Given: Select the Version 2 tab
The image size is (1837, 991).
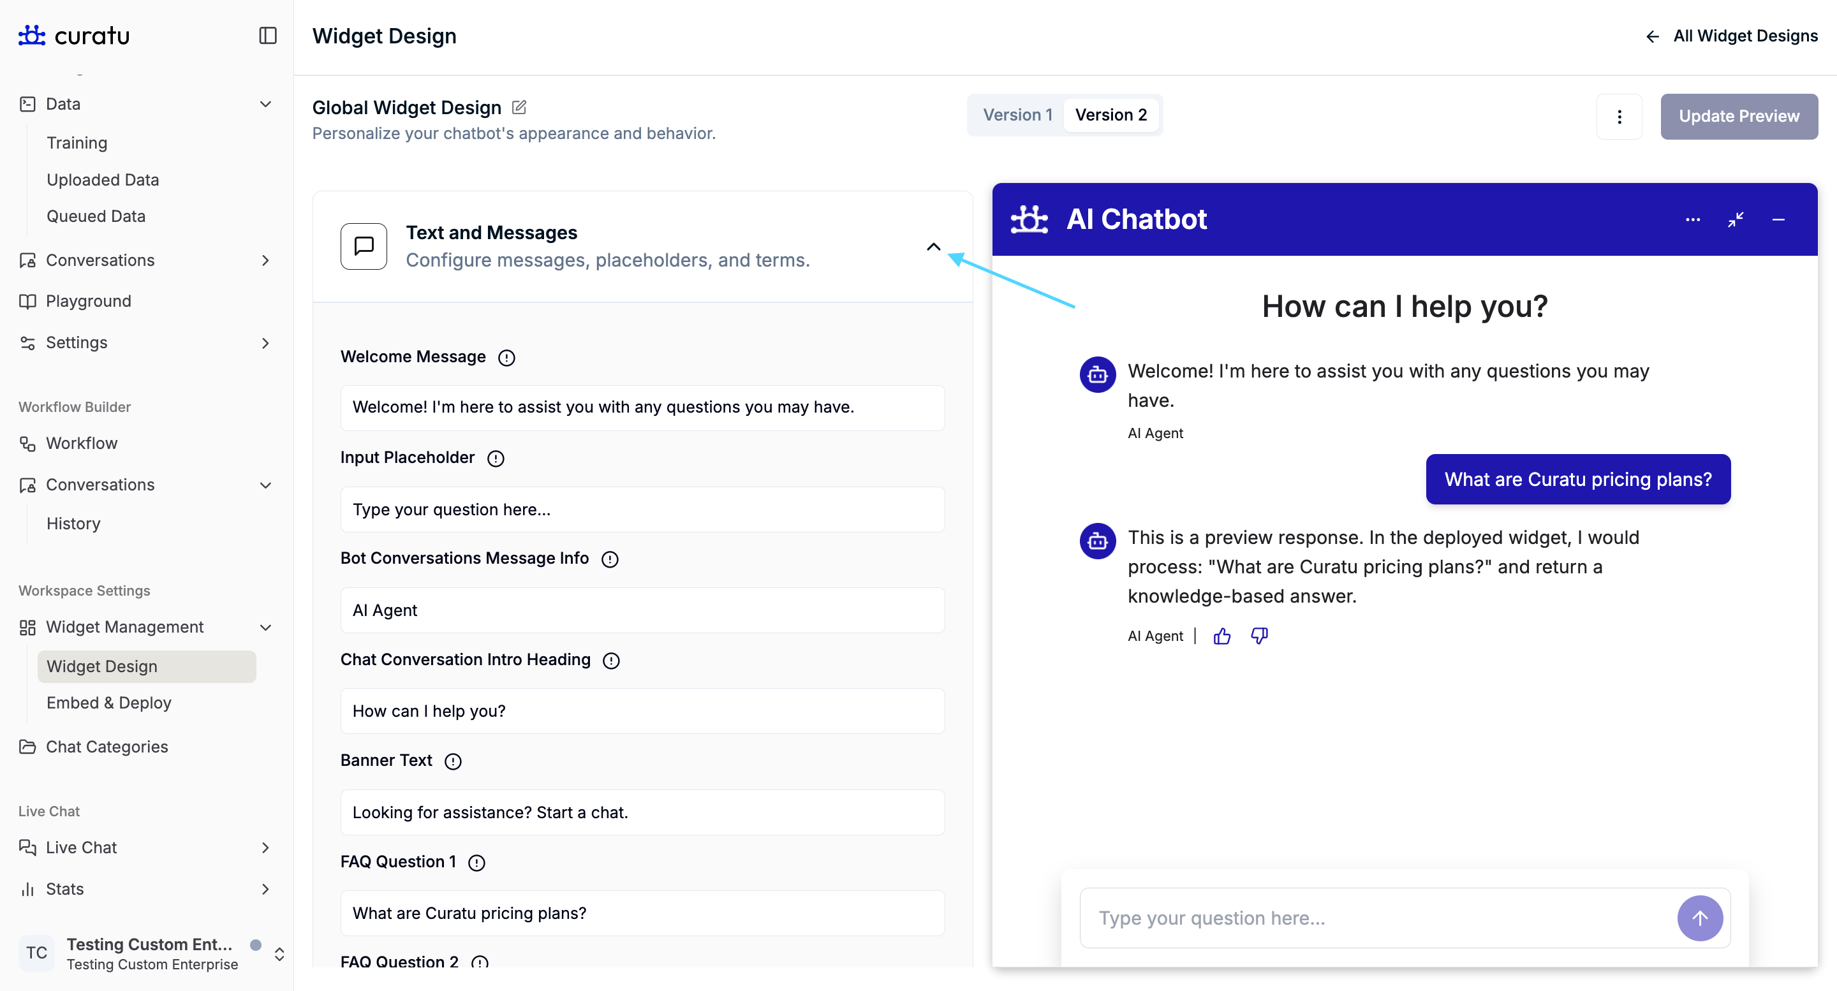Looking at the screenshot, I should coord(1110,115).
